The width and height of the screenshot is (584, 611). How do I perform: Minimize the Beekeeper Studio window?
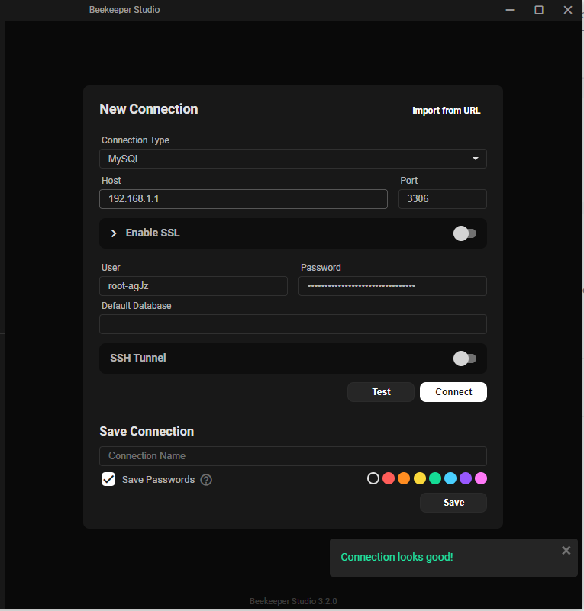510,10
